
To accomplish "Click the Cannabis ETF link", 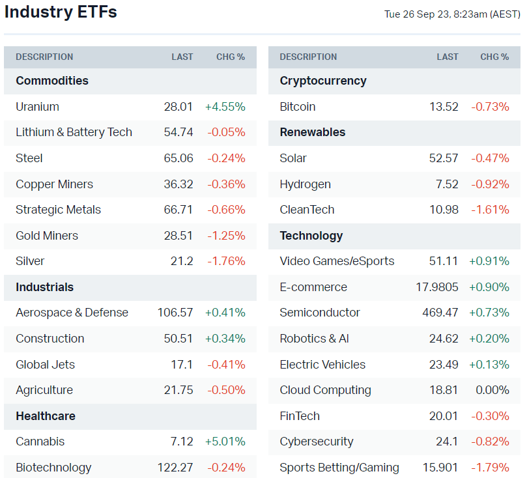I will (40, 442).
